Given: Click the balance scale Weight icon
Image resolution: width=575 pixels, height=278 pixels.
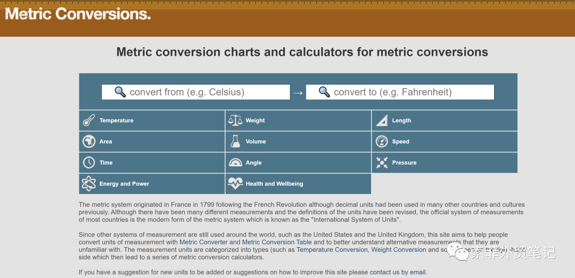Looking at the screenshot, I should click(235, 121).
